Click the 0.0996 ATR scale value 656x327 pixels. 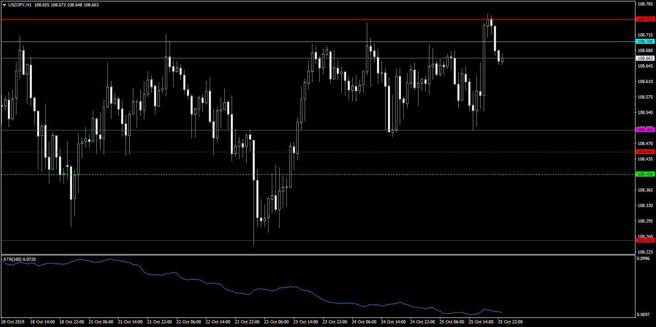645,259
